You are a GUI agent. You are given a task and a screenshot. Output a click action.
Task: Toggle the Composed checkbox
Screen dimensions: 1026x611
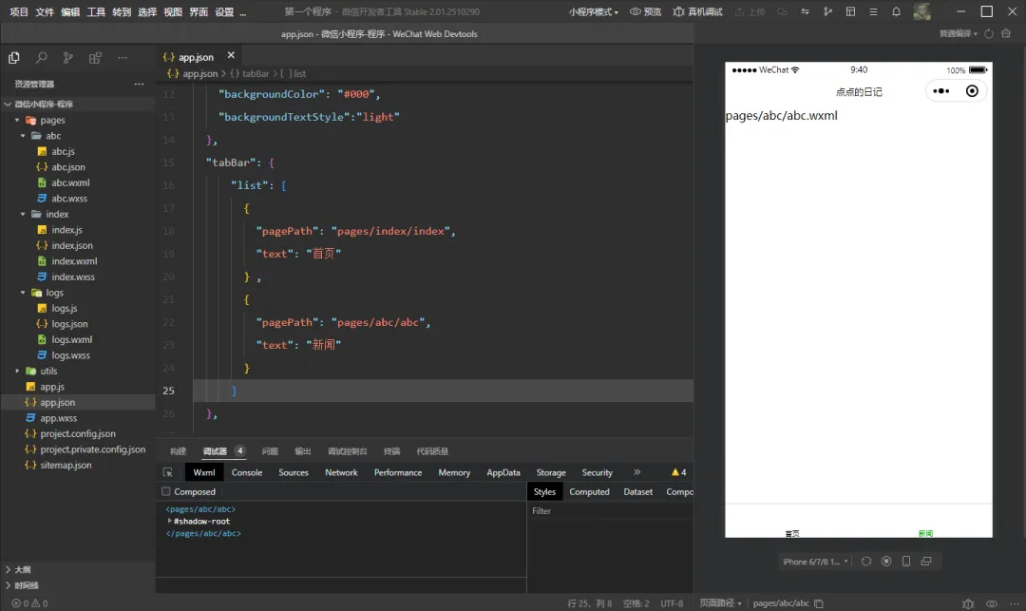pyautogui.click(x=165, y=491)
